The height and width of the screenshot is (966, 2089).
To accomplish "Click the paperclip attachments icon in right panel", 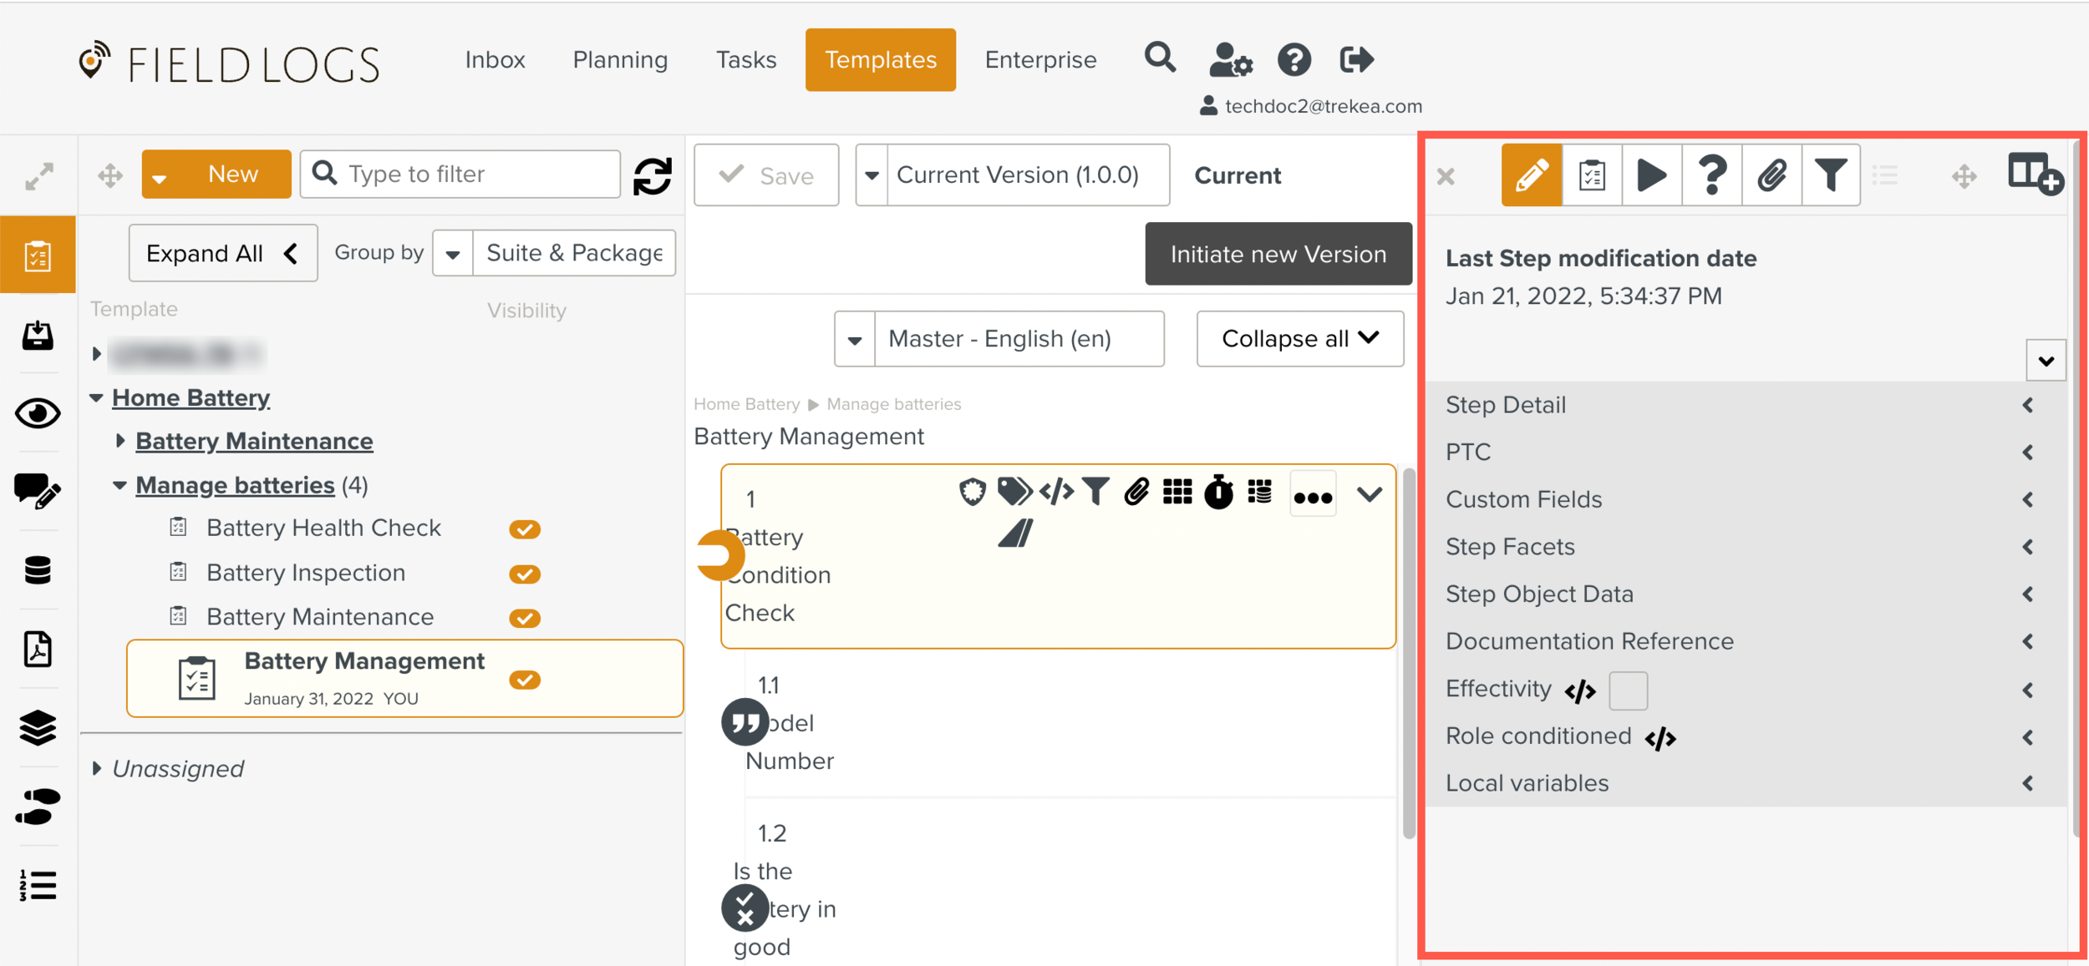I will coord(1771,175).
